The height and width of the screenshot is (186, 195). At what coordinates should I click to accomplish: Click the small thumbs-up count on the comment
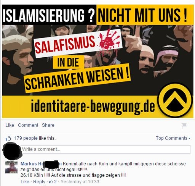tap(53, 182)
